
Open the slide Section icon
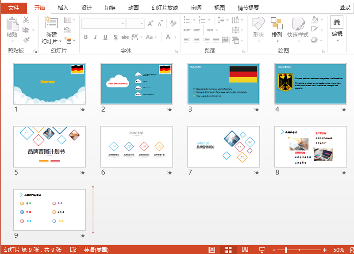[x=68, y=40]
